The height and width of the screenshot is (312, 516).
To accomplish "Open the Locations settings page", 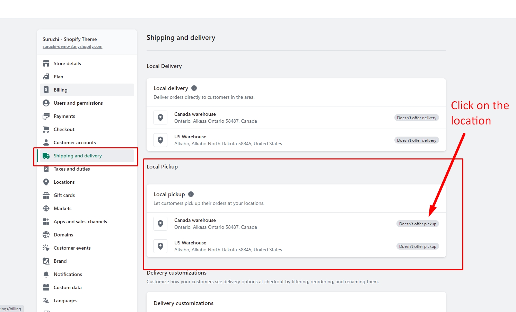I will pyautogui.click(x=64, y=182).
